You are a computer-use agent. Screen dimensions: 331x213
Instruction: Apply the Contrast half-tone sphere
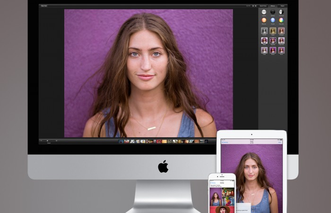[281, 12]
